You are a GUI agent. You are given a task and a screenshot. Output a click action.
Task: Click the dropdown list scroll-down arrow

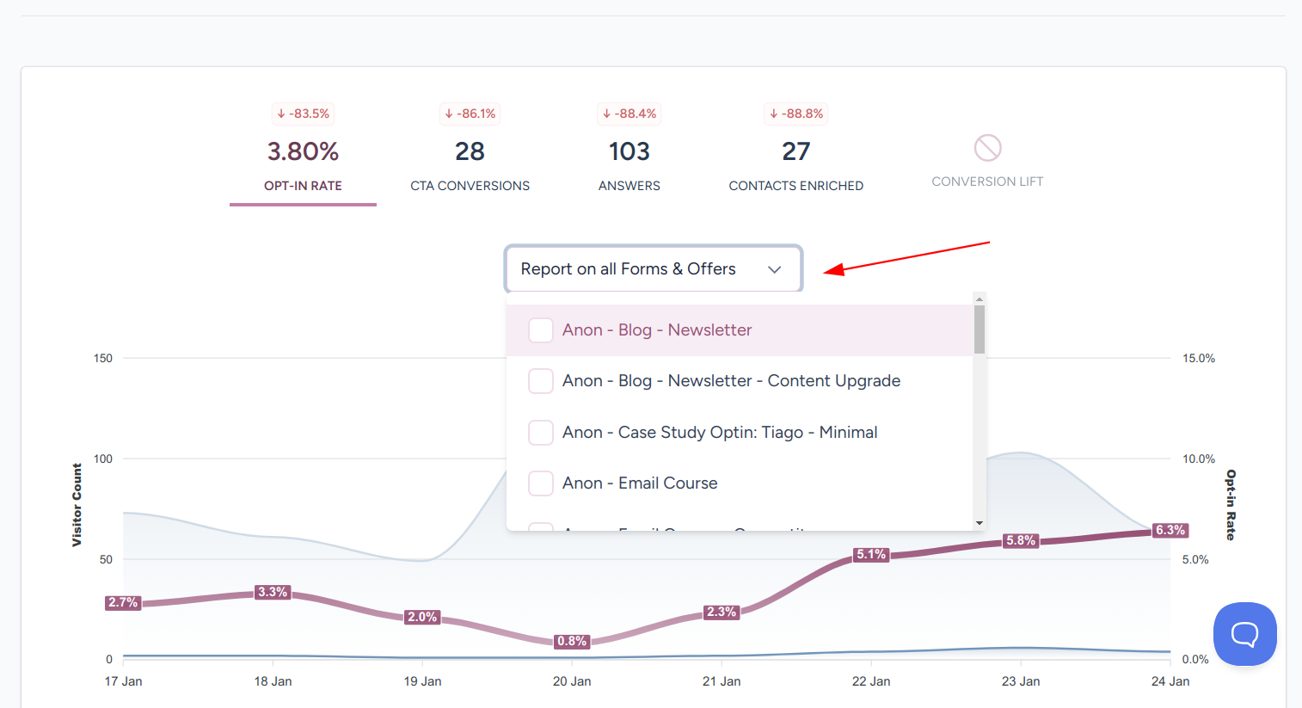[979, 523]
